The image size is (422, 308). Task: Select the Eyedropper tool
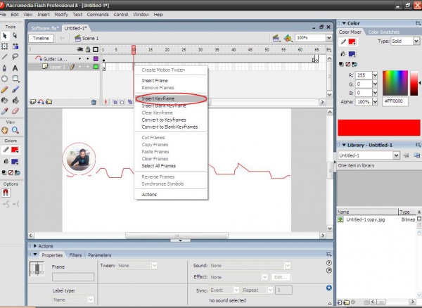[5, 111]
